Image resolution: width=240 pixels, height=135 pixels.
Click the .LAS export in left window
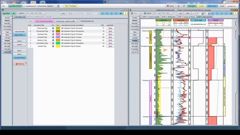point(63,13)
